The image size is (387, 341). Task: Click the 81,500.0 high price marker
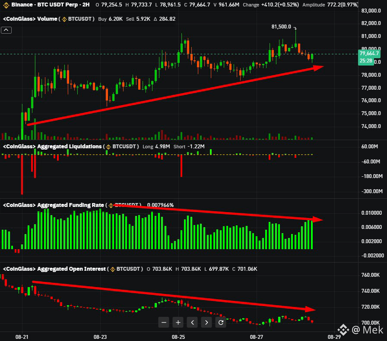click(x=281, y=27)
